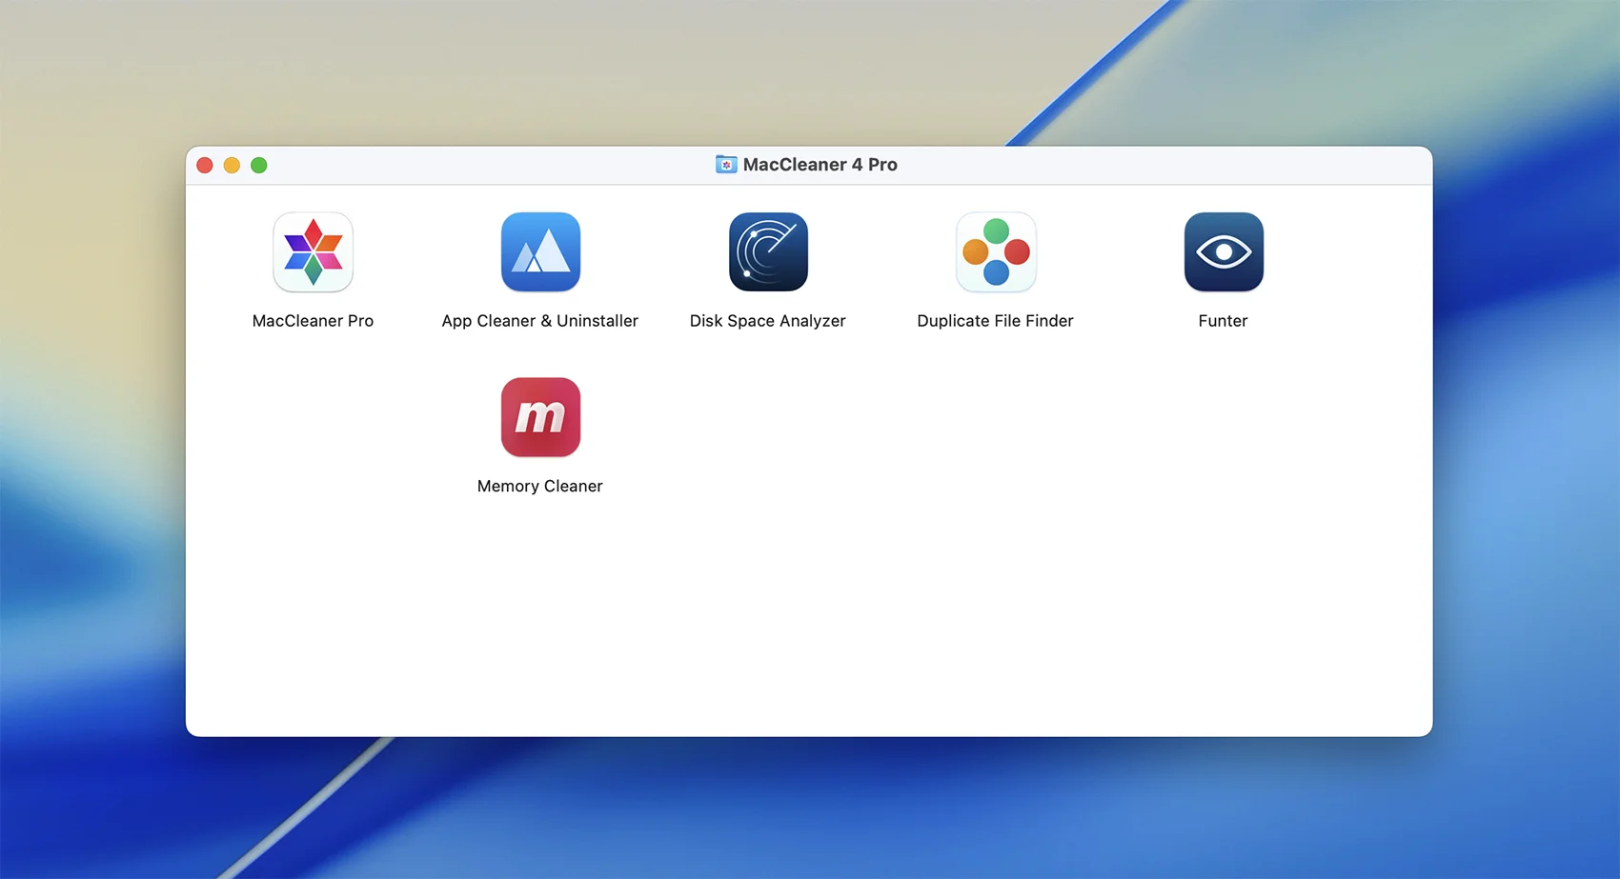This screenshot has width=1620, height=879.
Task: Click the "MacCleaner Pro" name label
Action: click(x=313, y=321)
